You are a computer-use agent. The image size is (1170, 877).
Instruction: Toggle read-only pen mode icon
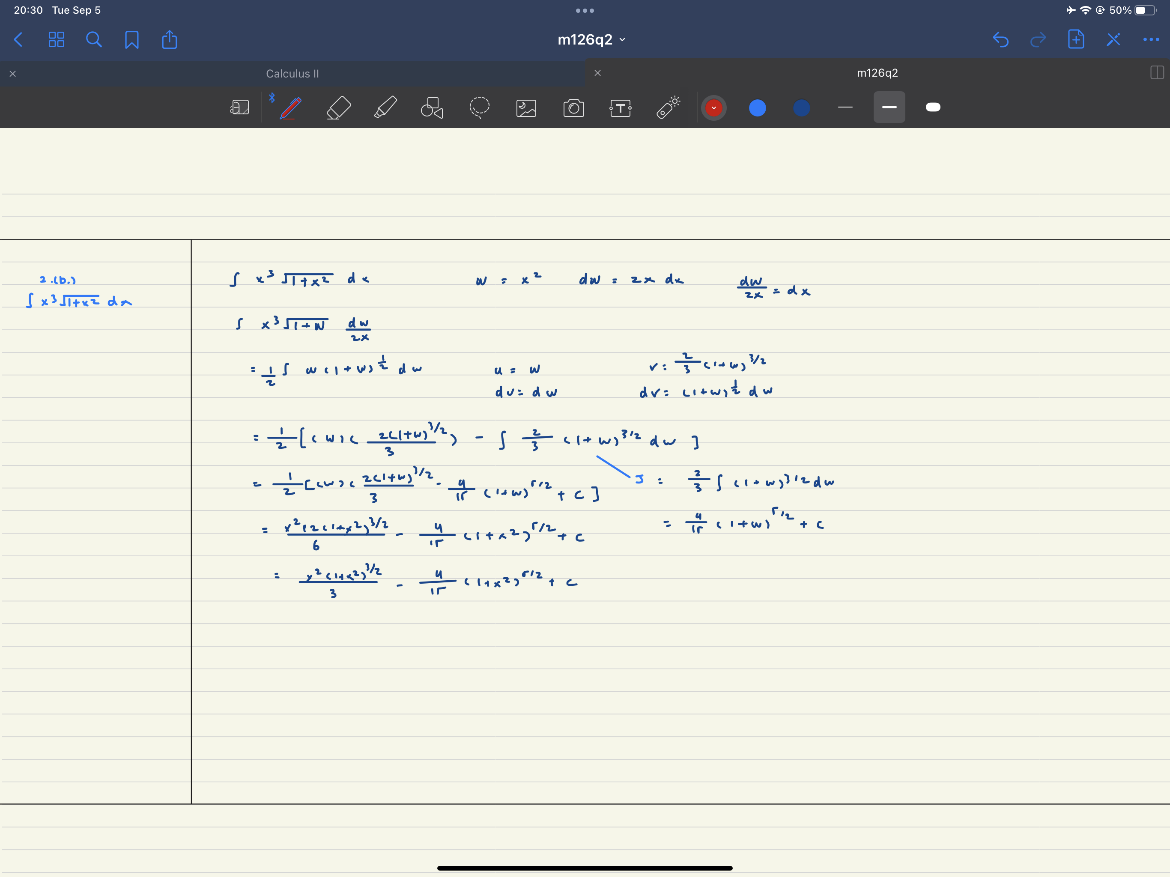tap(1113, 40)
